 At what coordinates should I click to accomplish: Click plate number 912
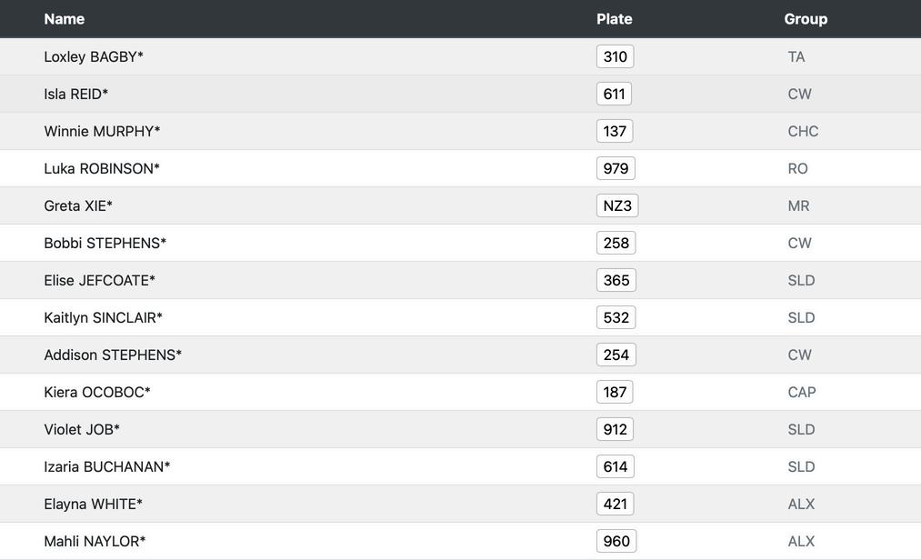click(616, 429)
